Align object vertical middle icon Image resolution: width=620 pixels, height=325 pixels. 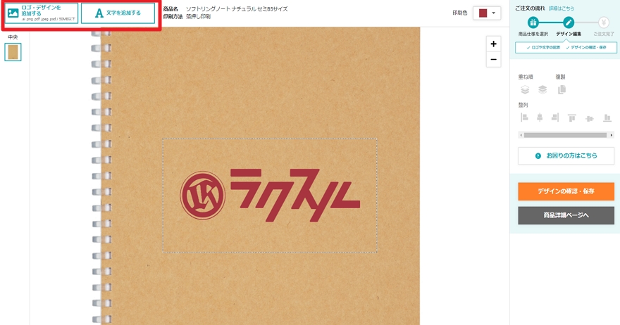pyautogui.click(x=590, y=118)
